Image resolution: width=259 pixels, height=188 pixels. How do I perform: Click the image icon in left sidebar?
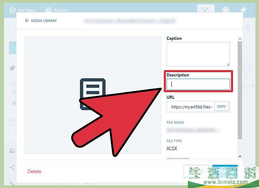coord(12,151)
